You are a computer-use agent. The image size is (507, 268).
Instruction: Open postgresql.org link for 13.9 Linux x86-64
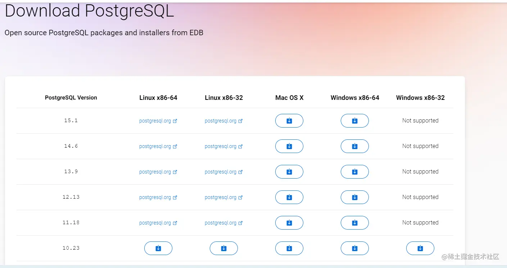pos(158,172)
